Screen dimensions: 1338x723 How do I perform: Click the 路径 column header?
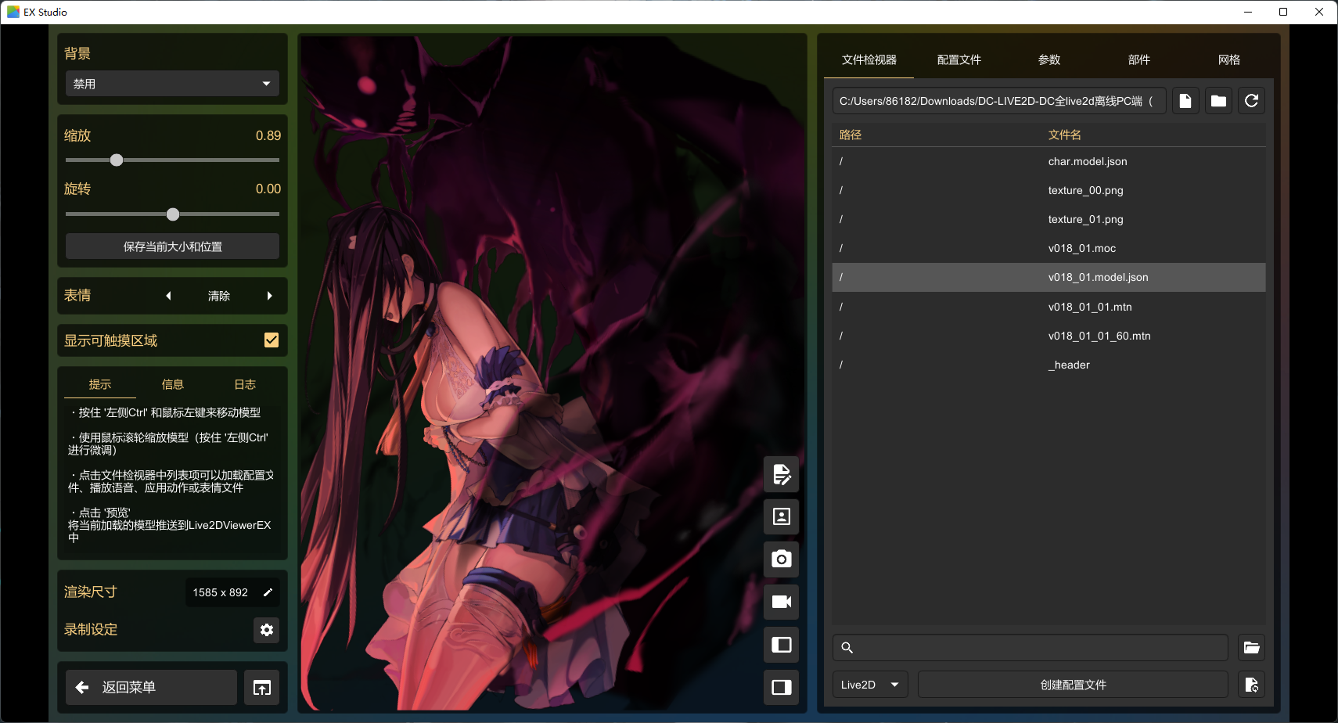pyautogui.click(x=851, y=135)
